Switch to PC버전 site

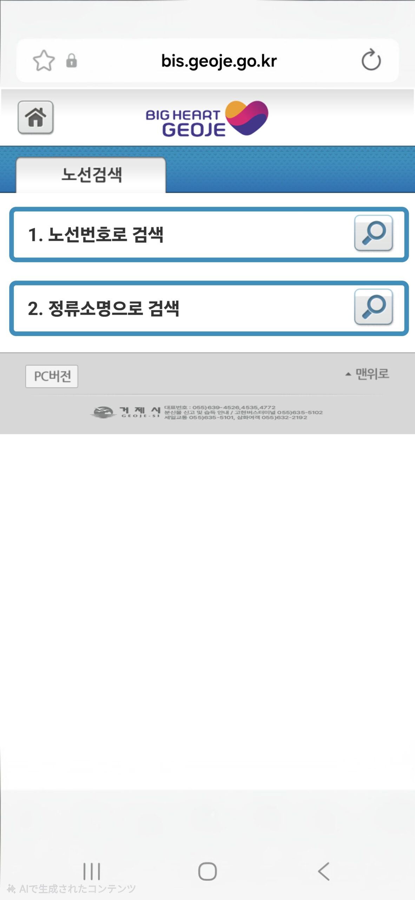click(x=52, y=376)
